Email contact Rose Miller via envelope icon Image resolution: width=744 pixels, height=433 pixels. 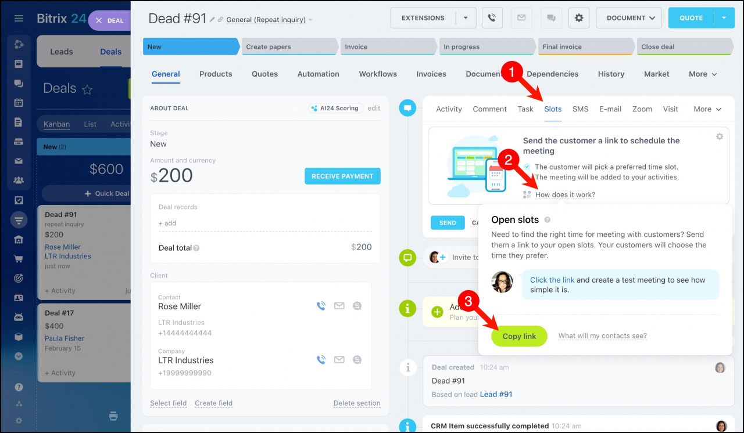(x=339, y=306)
